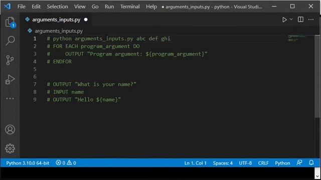Click the Python file icon in breadcrumb

tap(30, 31)
